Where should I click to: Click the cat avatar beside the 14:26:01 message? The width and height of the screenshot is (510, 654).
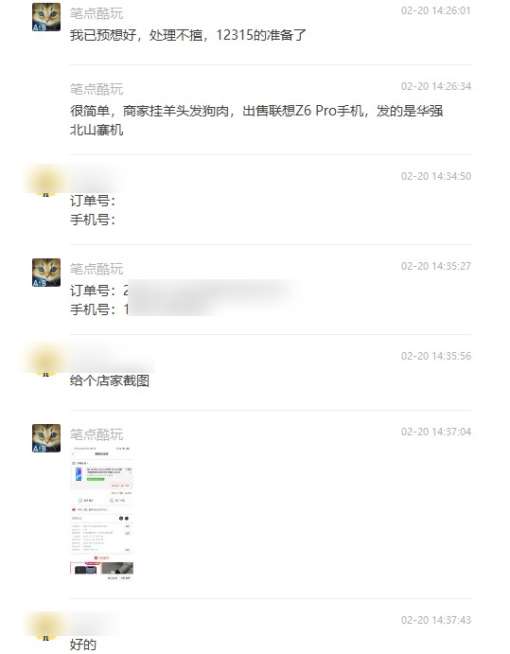(46, 17)
